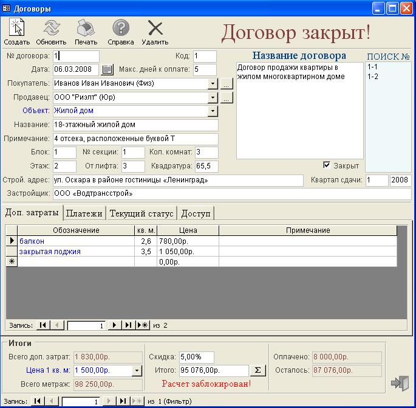Click the Строй. адрес field
This screenshot has width=416, height=408.
[178, 181]
